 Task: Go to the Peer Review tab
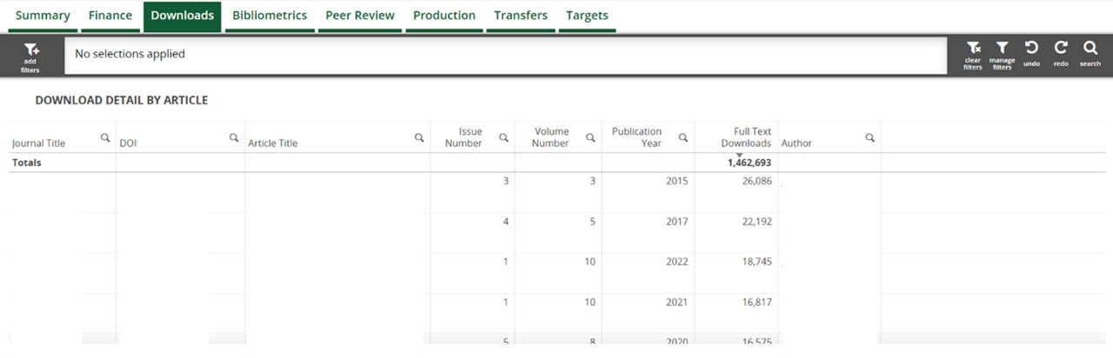coord(360,16)
